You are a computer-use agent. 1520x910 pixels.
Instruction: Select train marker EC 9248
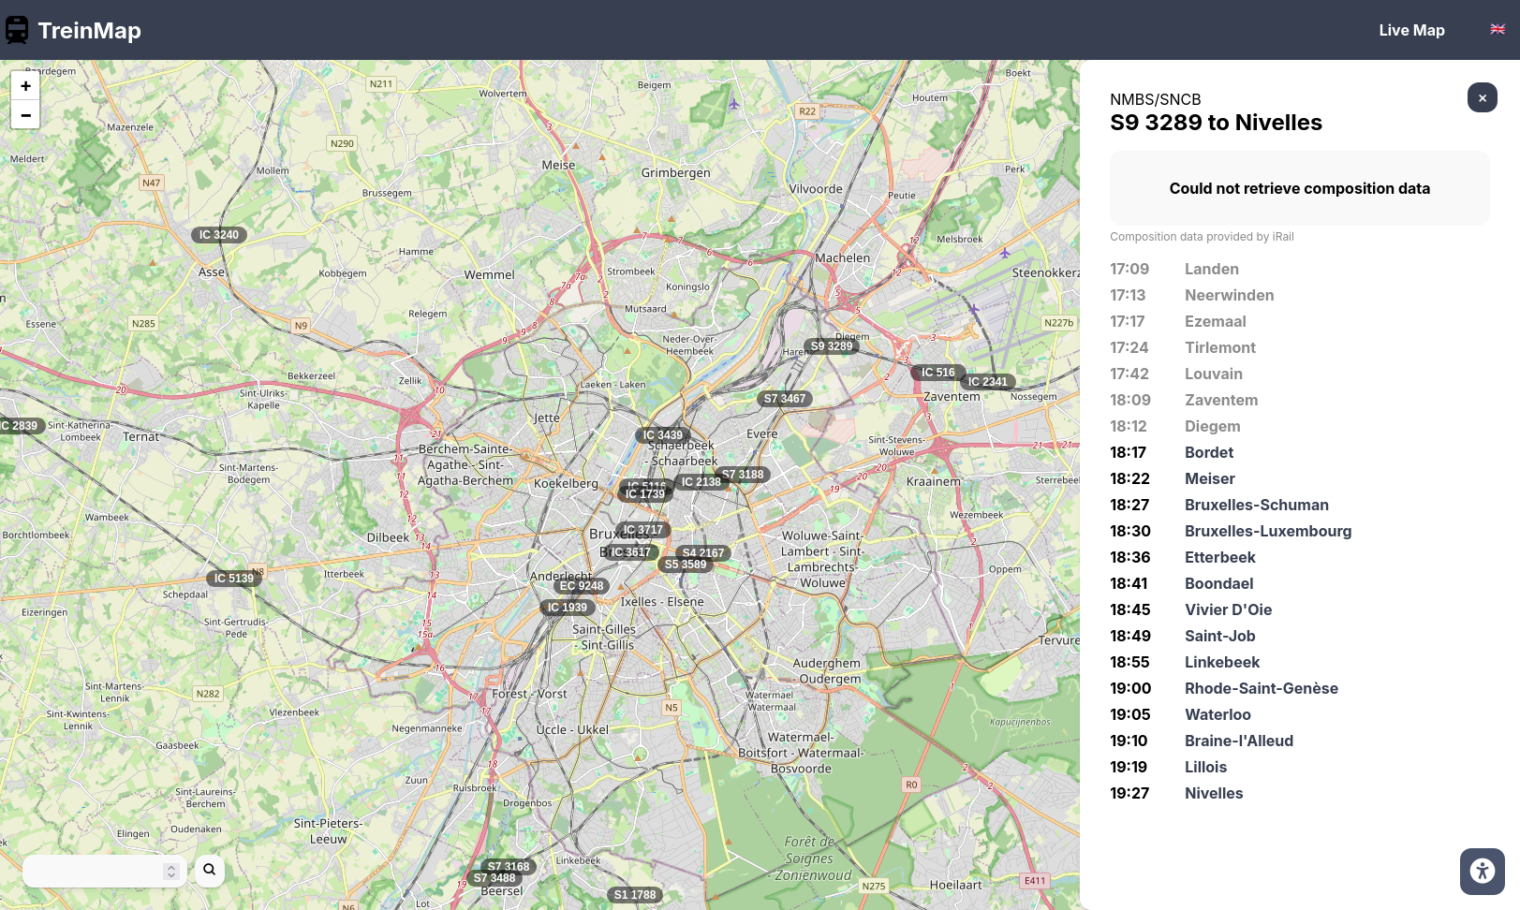point(582,586)
